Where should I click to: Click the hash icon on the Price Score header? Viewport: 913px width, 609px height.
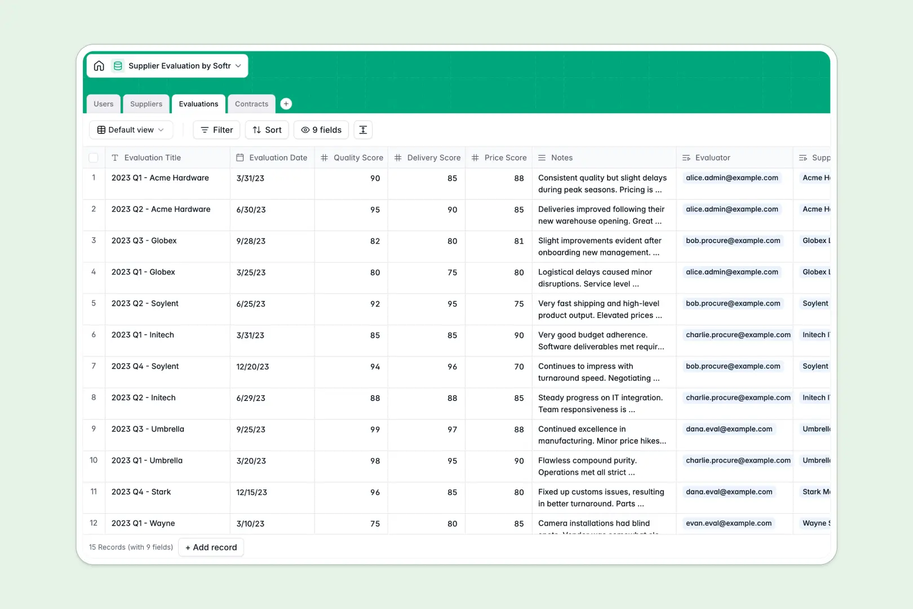point(475,157)
